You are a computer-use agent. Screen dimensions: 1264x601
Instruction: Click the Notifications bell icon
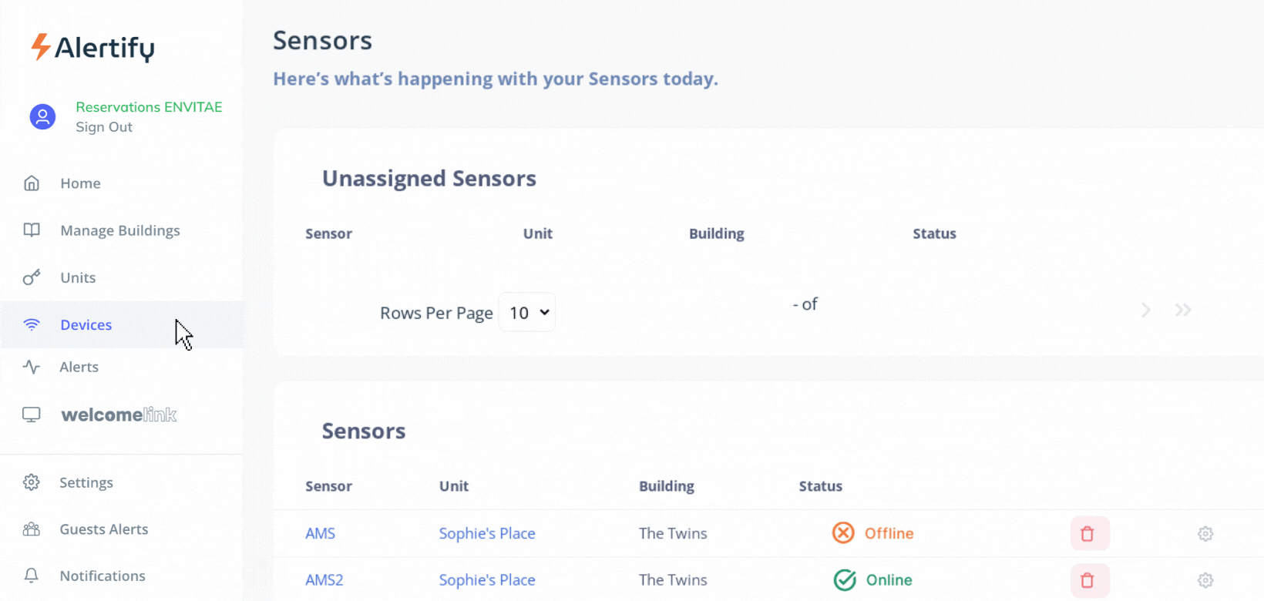[32, 576]
